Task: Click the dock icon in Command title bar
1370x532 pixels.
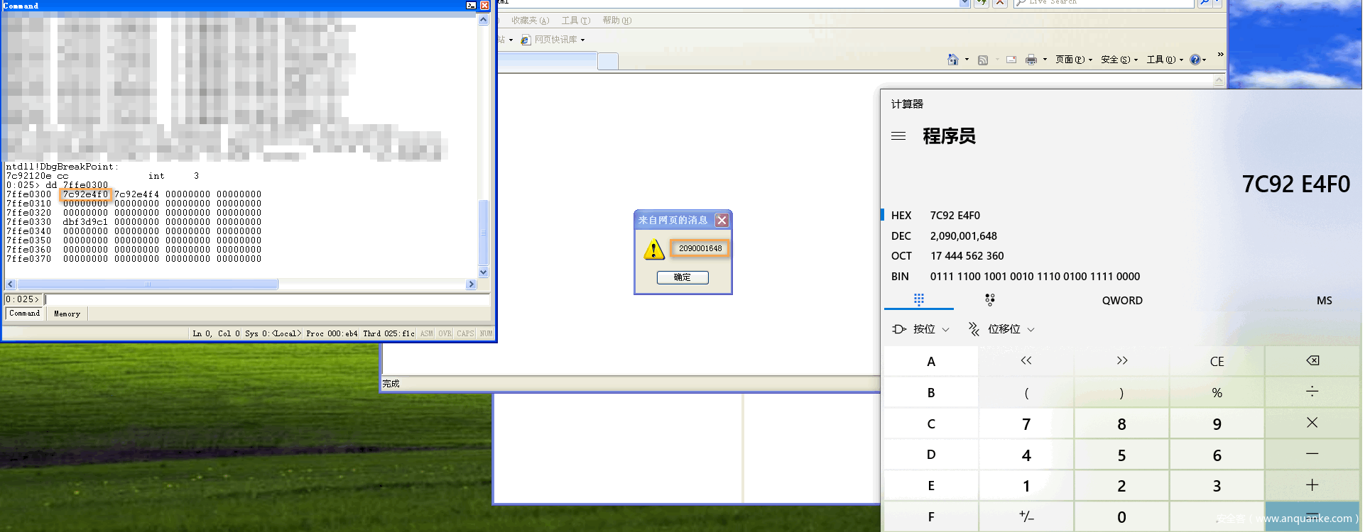Action: [x=471, y=6]
